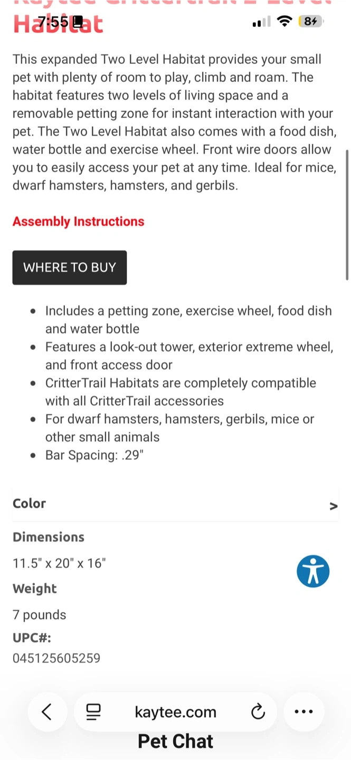Open the Assembly Instructions link

click(79, 222)
